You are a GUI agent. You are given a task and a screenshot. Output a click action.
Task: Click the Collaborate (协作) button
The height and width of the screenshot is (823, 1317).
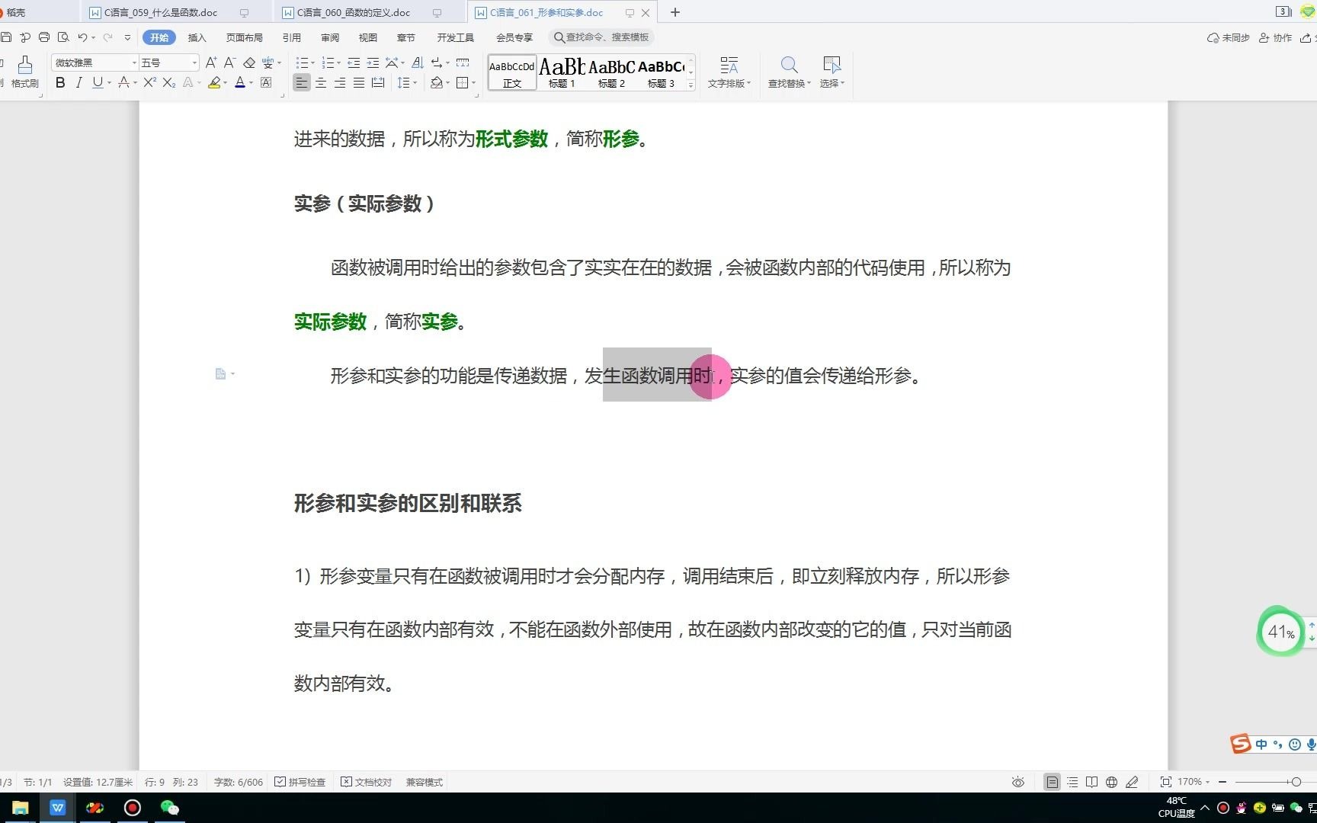(x=1276, y=37)
